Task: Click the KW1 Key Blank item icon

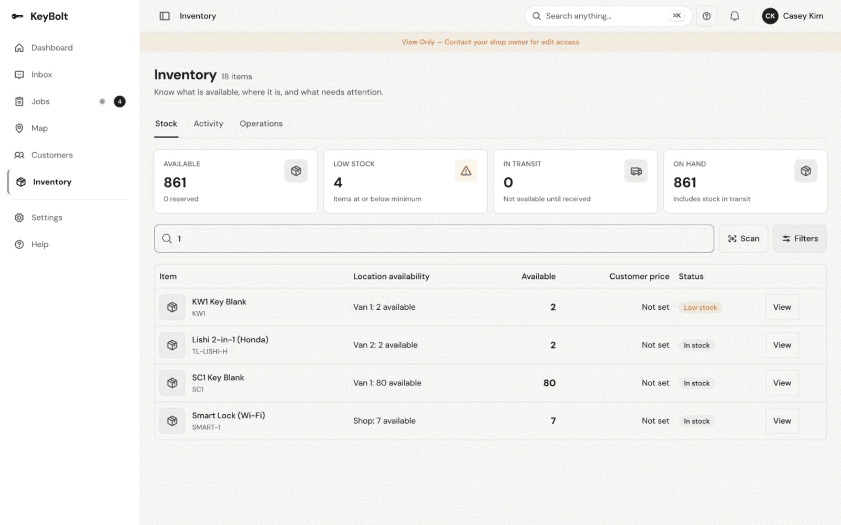Action: 172,307
